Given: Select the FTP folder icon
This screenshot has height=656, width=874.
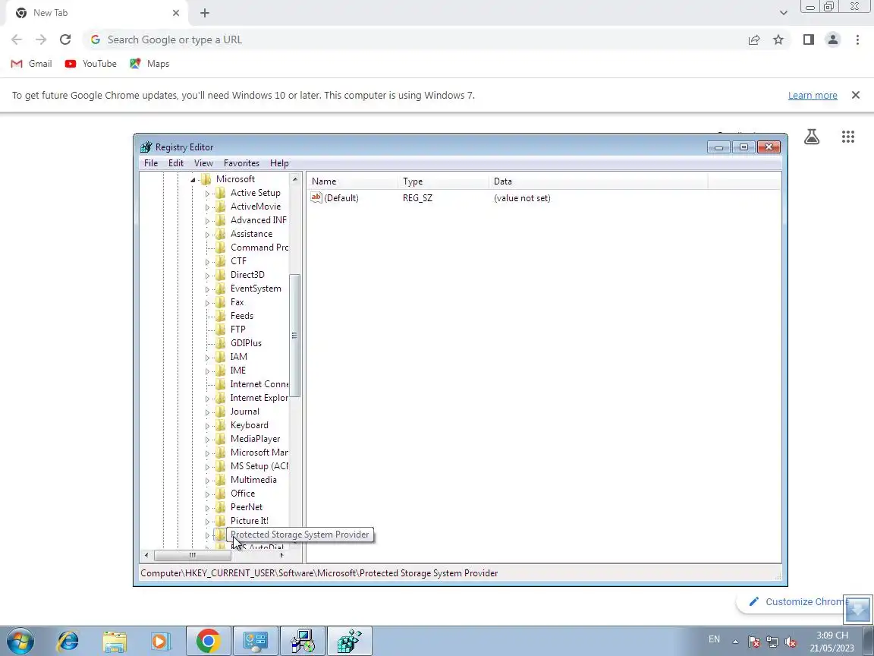Looking at the screenshot, I should pos(221,329).
